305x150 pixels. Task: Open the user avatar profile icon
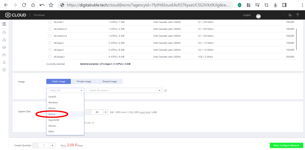pos(258,16)
